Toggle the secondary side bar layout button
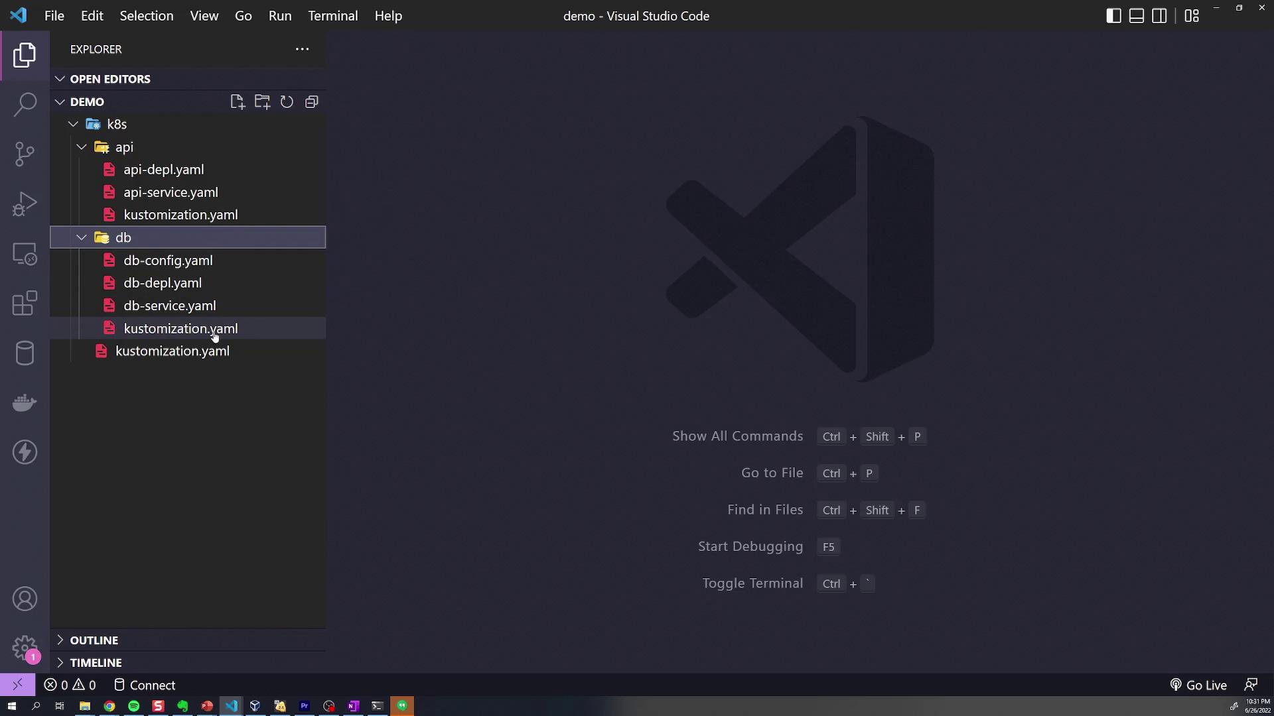The image size is (1274, 716). (x=1159, y=16)
